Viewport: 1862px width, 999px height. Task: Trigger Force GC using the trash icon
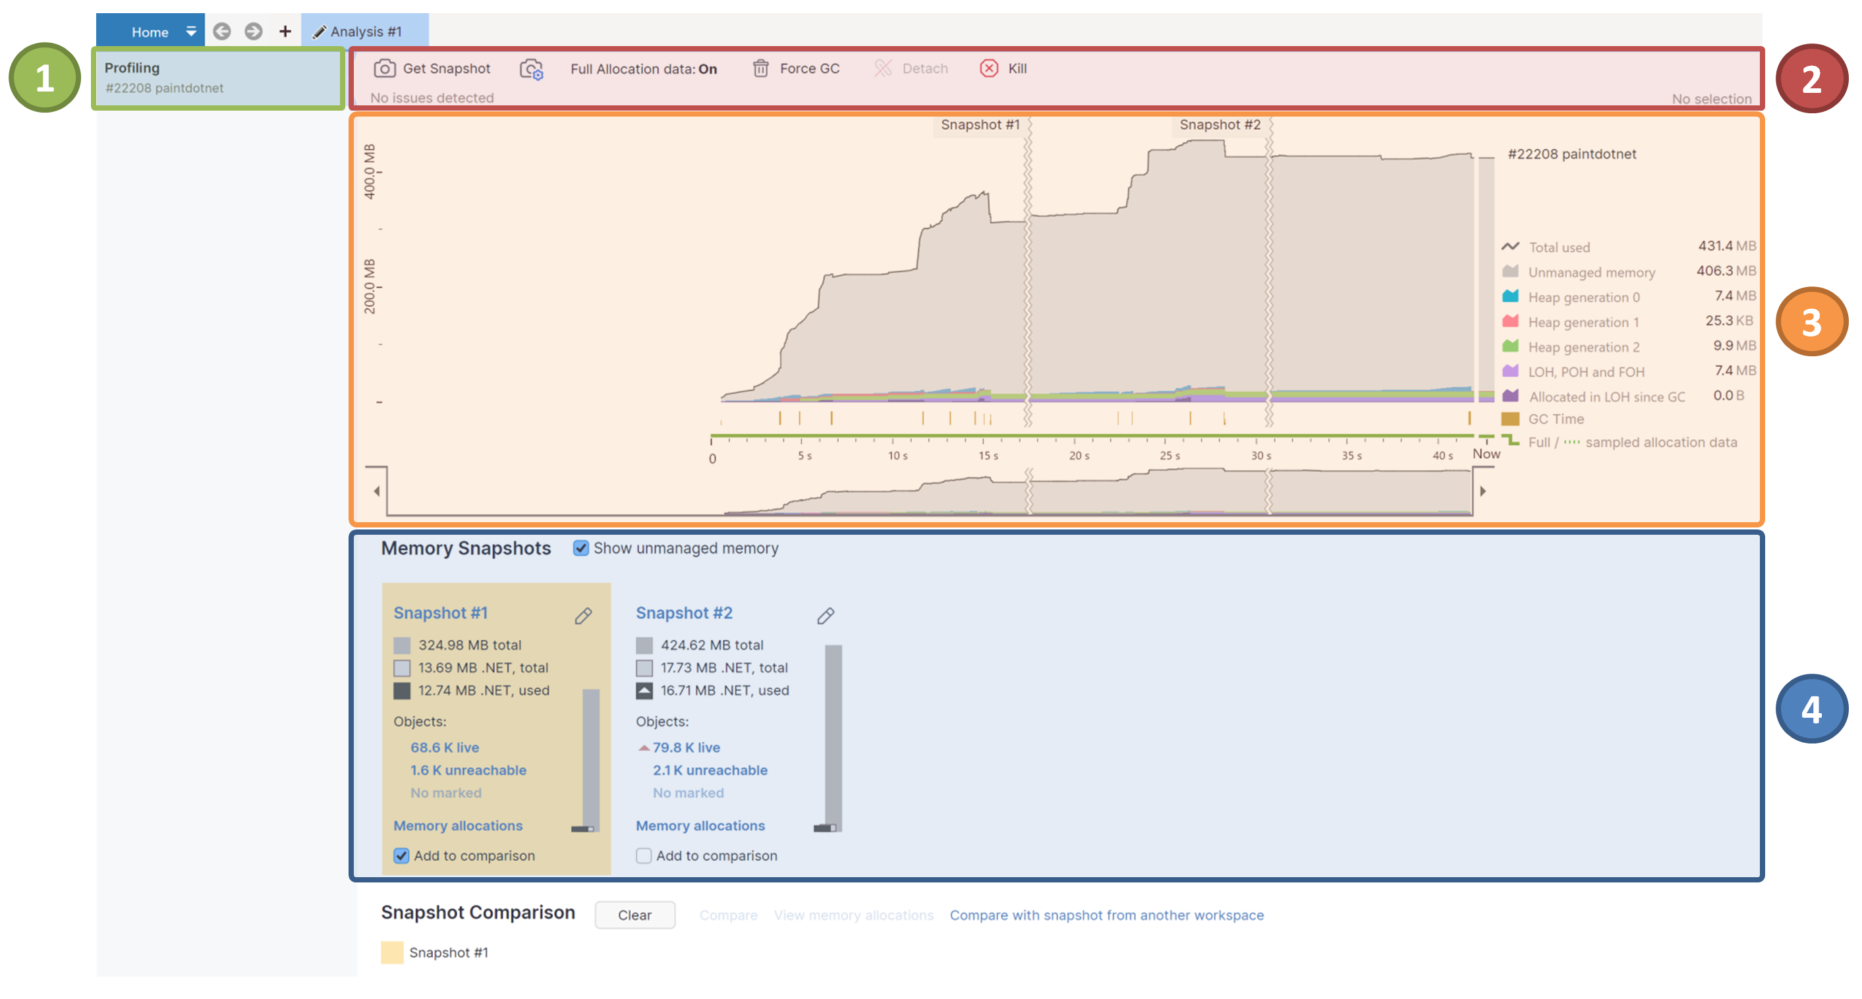(x=761, y=68)
